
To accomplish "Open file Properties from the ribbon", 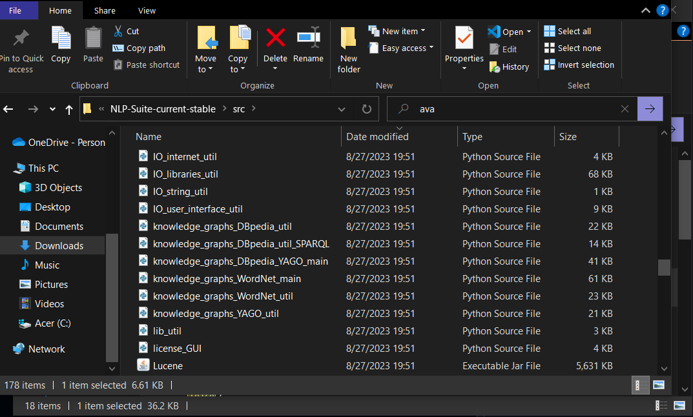I will (x=464, y=44).
